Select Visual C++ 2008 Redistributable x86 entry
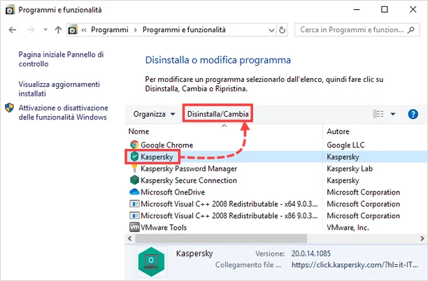Image resolution: width=428 pixels, height=281 pixels. pos(229,215)
